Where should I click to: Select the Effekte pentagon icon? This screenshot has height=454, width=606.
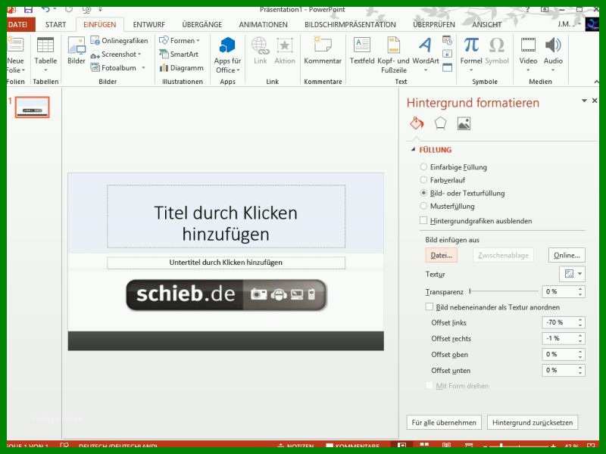(x=440, y=123)
